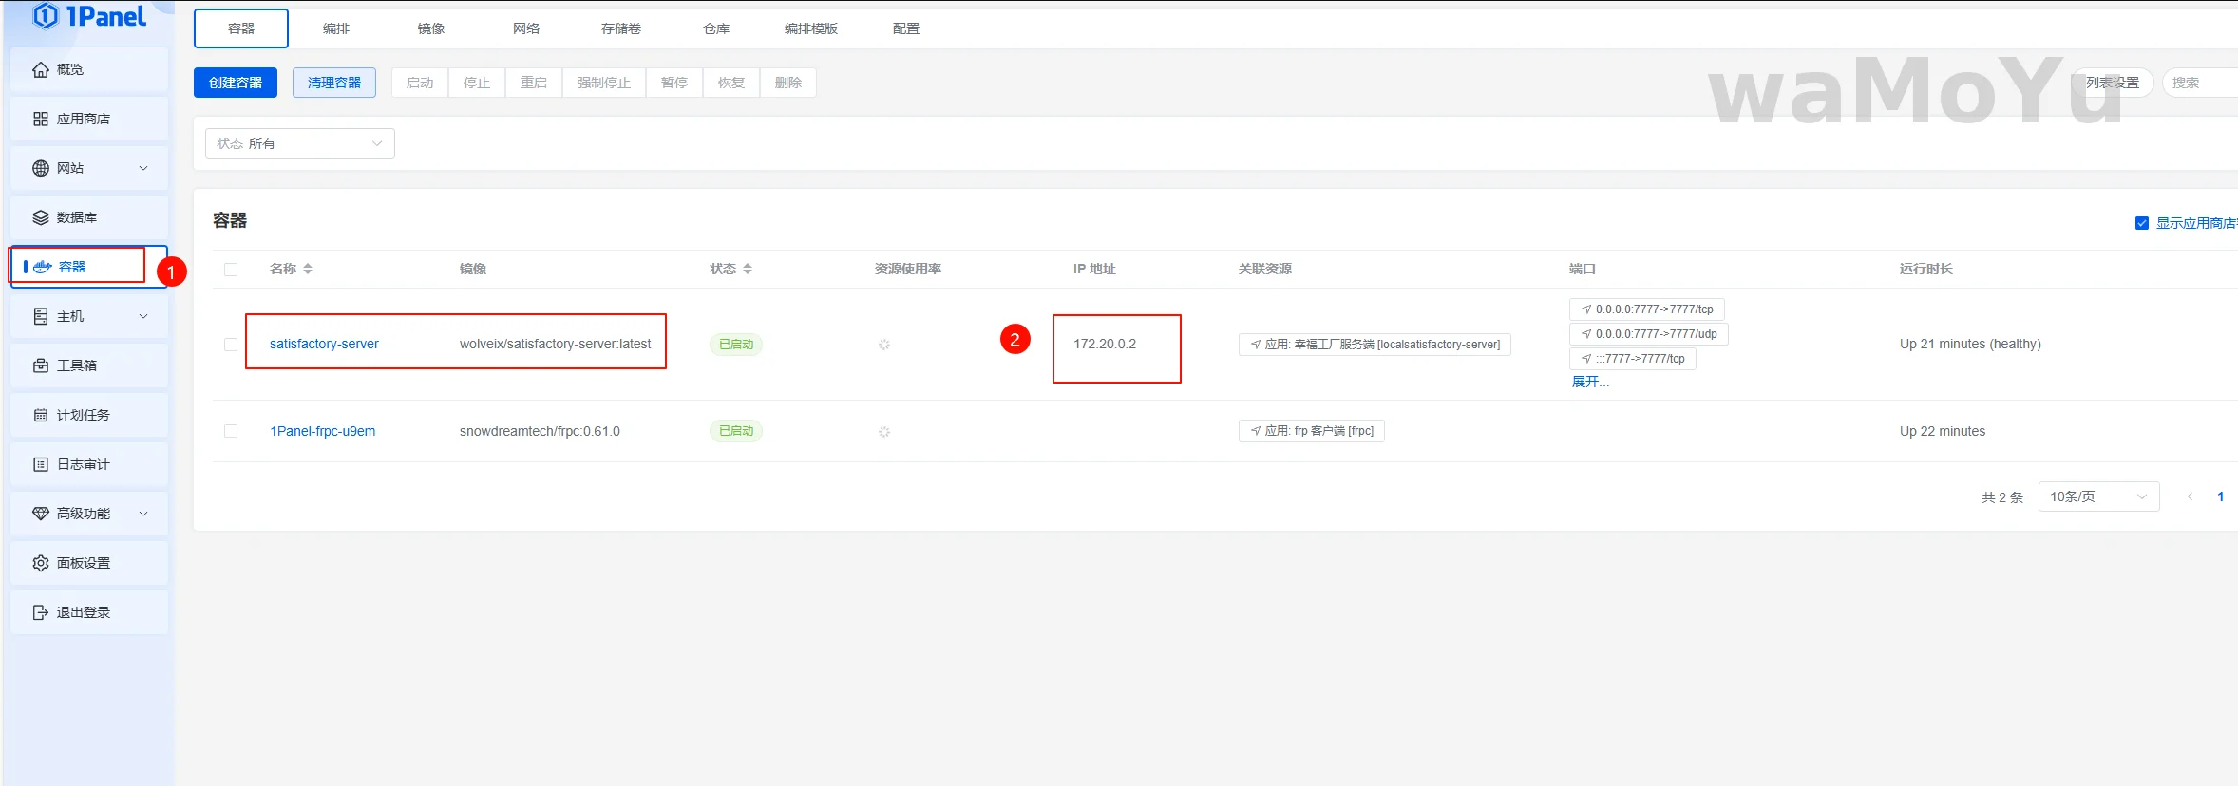
Task: Sort the table by 名称 column
Action: pyautogui.click(x=307, y=270)
